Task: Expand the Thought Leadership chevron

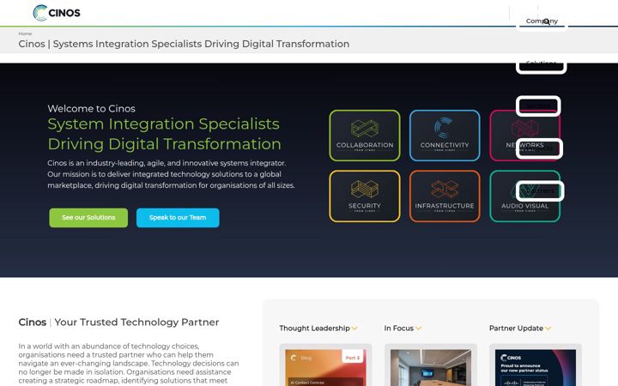Action: tap(354, 328)
